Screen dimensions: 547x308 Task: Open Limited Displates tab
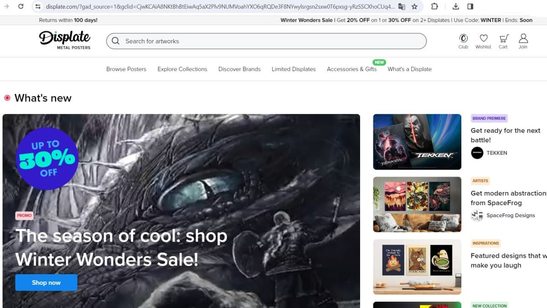click(294, 69)
